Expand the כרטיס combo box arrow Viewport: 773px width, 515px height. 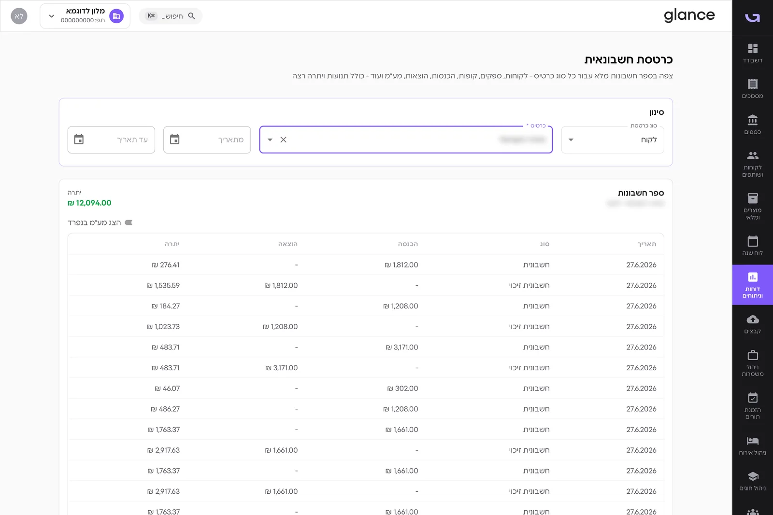point(270,140)
